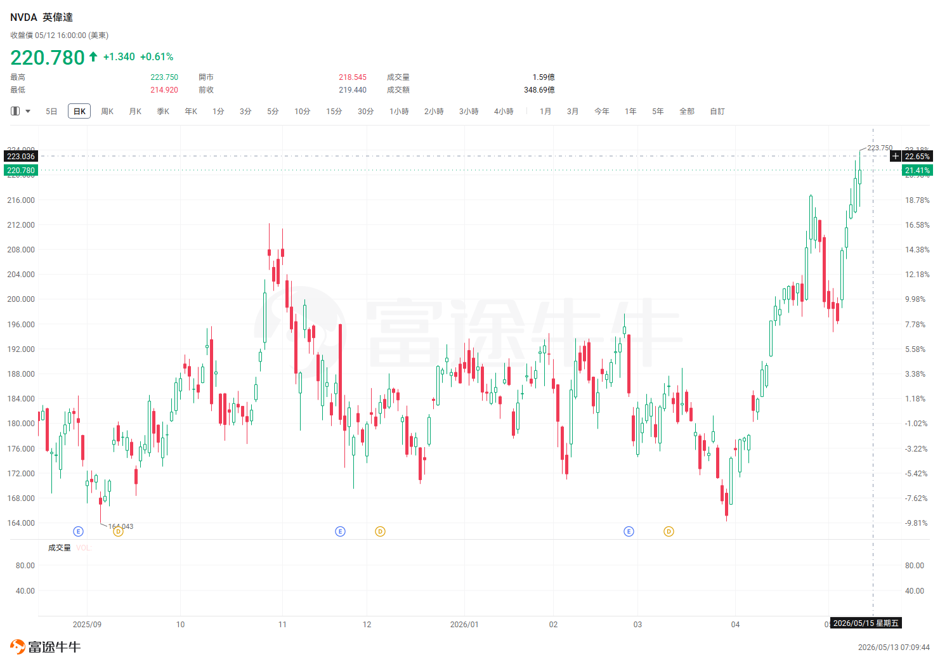Set range to 5年

(658, 112)
